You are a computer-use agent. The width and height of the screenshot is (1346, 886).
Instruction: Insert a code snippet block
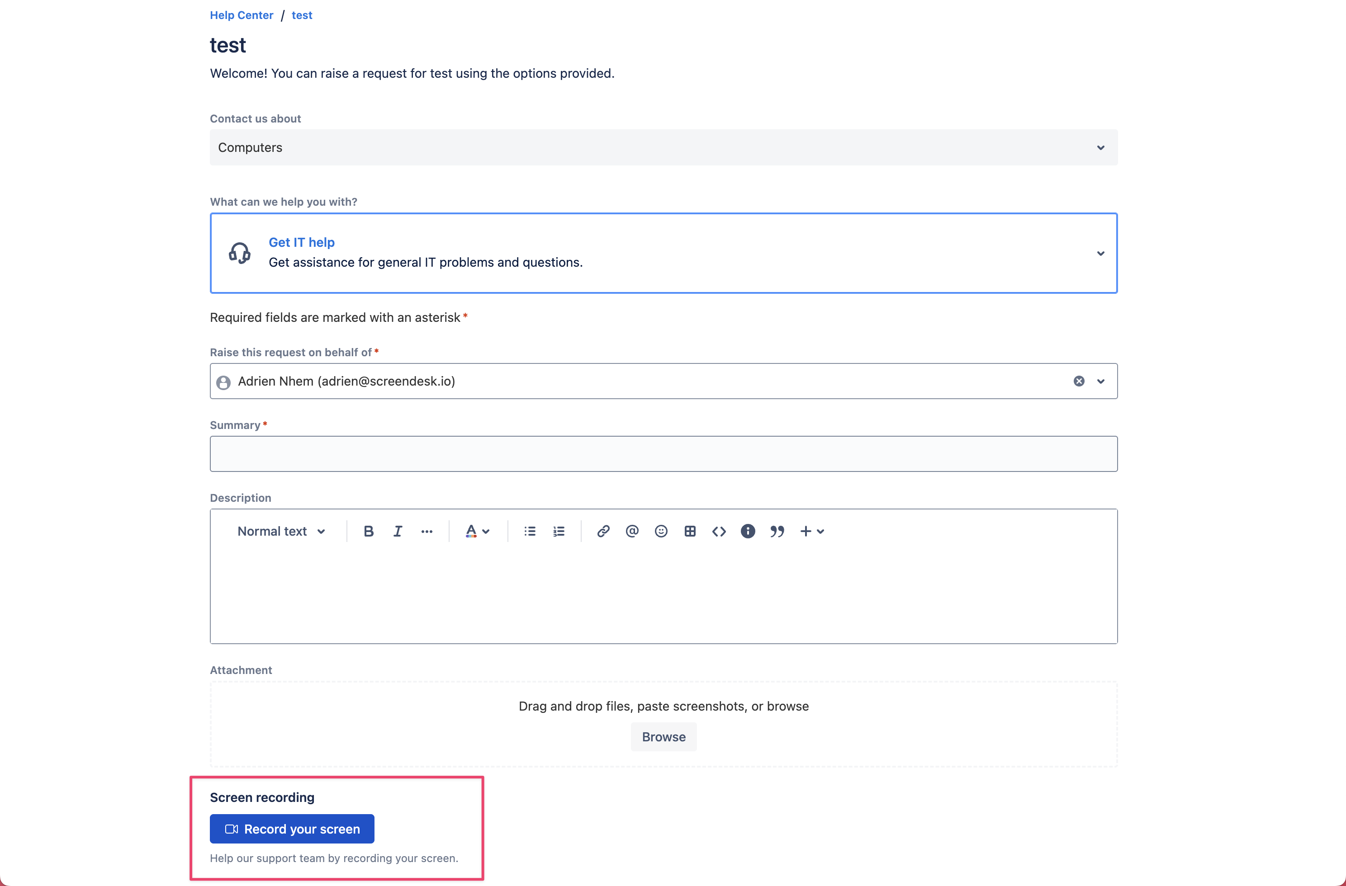[719, 531]
